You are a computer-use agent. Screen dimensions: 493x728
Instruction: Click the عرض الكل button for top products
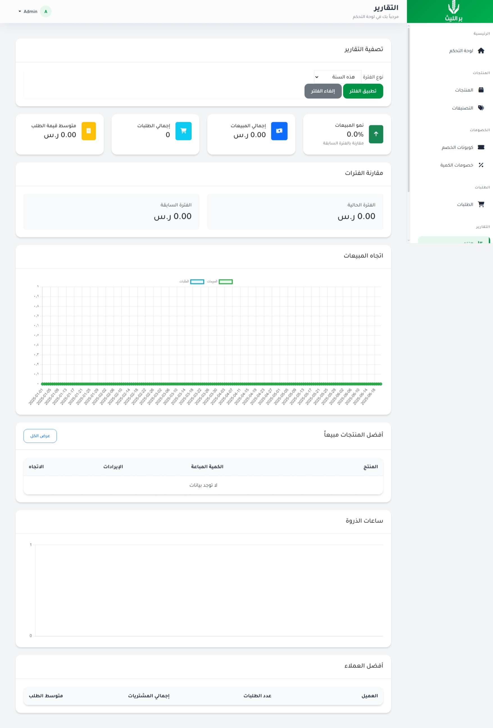40,436
